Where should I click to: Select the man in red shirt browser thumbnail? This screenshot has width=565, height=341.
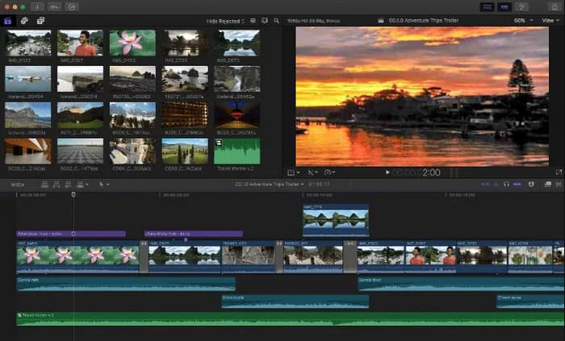click(x=80, y=44)
